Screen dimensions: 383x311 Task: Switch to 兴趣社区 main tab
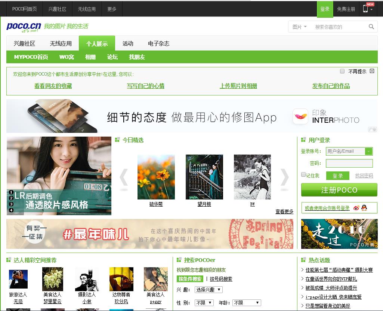tap(24, 43)
